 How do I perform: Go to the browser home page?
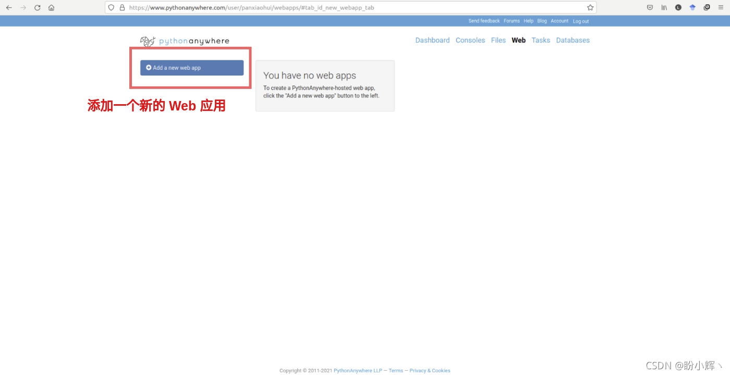[51, 8]
